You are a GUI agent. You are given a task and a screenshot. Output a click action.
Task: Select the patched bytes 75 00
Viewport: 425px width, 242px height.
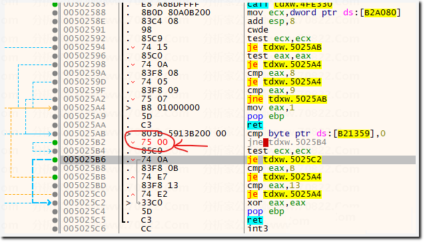pyautogui.click(x=155, y=142)
